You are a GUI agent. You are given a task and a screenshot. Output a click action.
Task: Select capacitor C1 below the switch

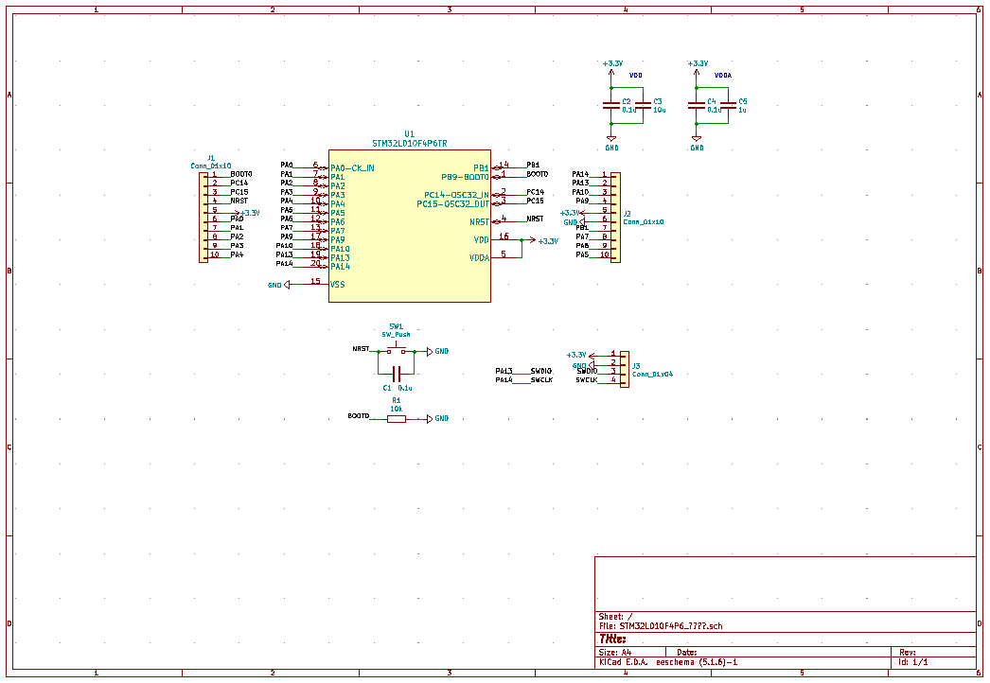(x=397, y=374)
